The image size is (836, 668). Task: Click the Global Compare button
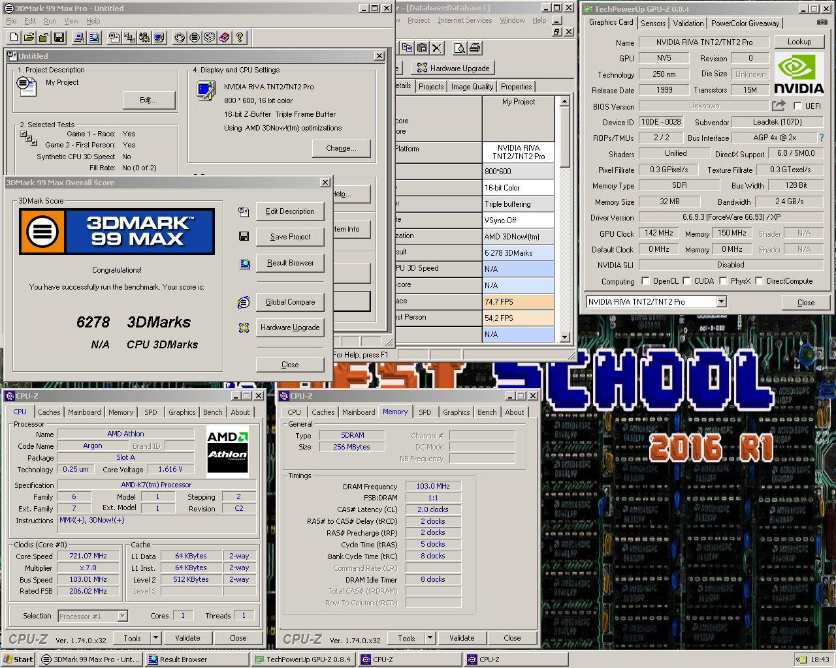290,302
